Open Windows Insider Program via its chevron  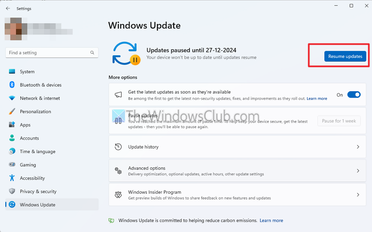click(358, 194)
